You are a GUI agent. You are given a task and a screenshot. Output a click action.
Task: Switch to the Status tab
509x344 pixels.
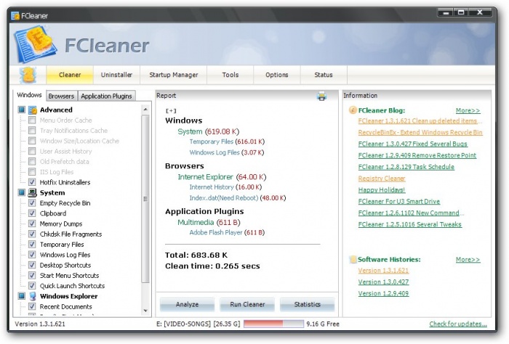[x=324, y=75]
